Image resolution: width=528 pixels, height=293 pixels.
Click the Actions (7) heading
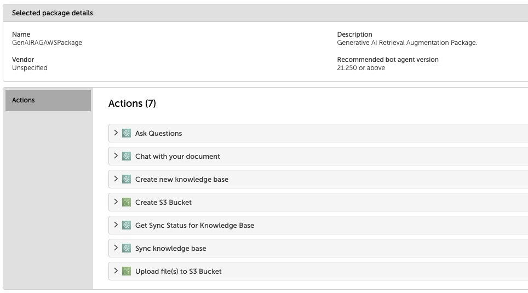click(132, 104)
